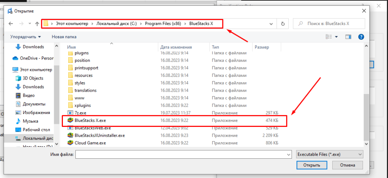Open Downloads at top of sidebar
This screenshot has width=388, height=178.
tap(33, 47)
